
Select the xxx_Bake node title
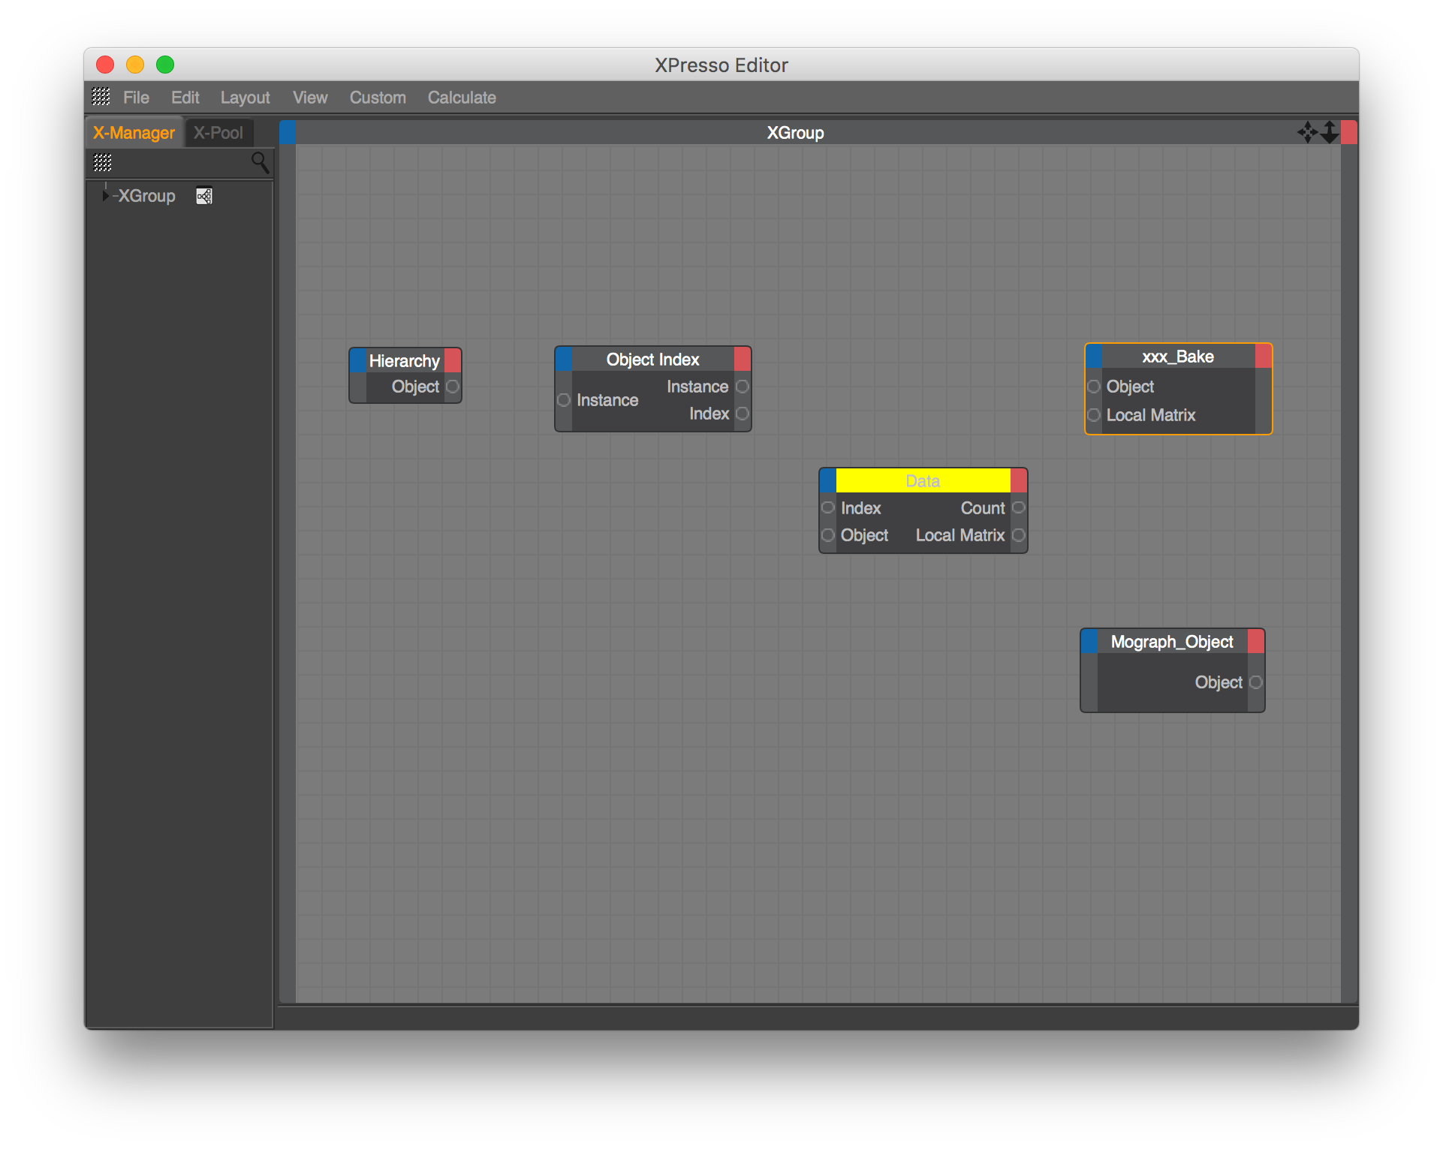coord(1177,357)
